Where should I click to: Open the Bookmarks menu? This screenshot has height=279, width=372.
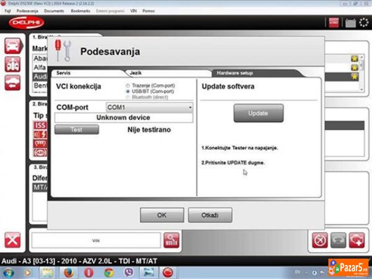click(x=80, y=11)
